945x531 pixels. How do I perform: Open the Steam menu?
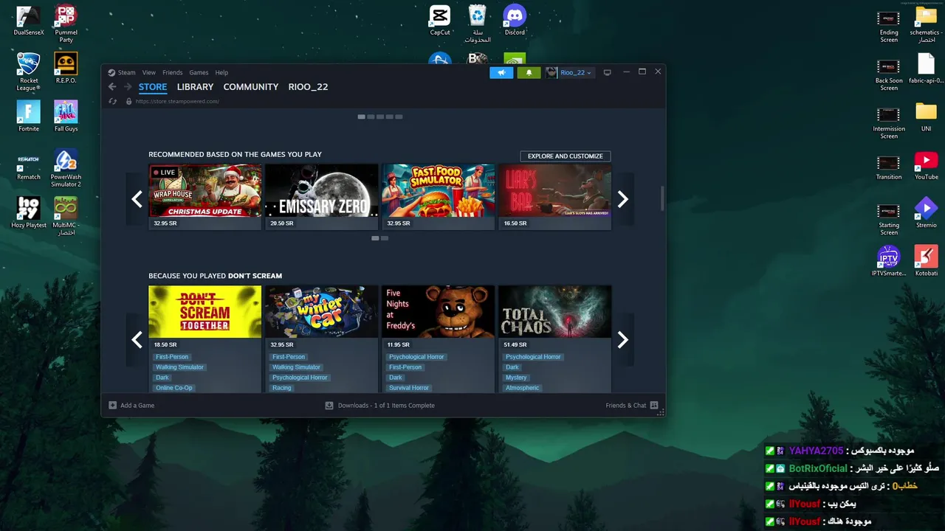(126, 72)
